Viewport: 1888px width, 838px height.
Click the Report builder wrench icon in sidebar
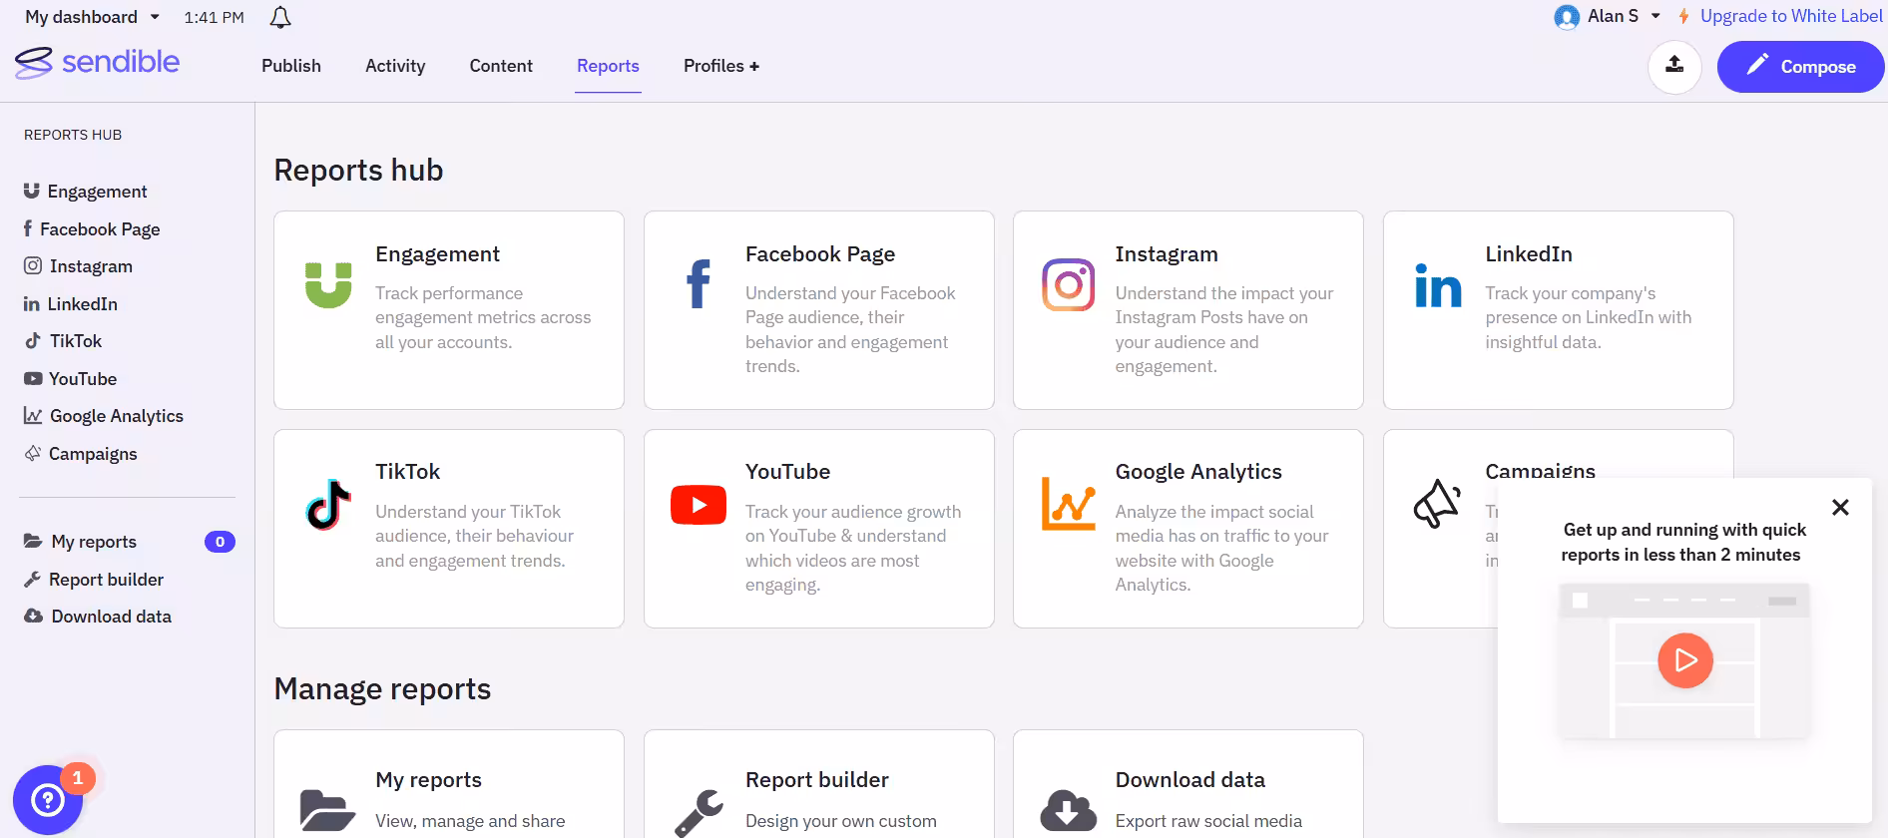[32, 579]
